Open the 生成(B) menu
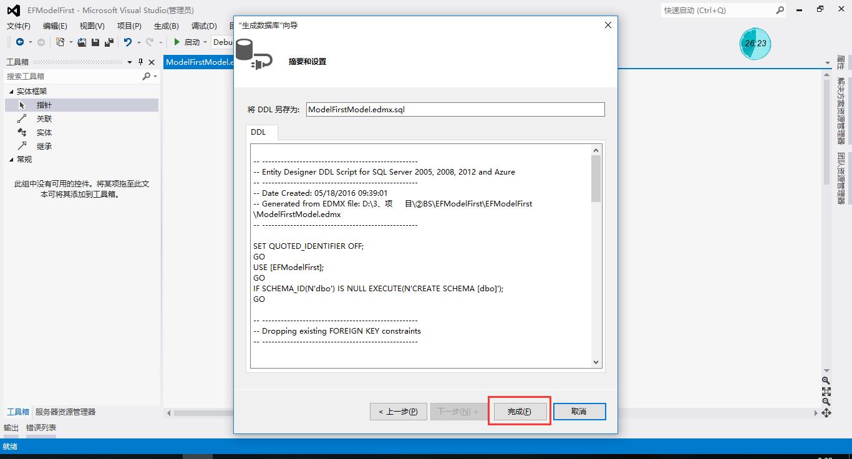The height and width of the screenshot is (459, 852). (166, 26)
